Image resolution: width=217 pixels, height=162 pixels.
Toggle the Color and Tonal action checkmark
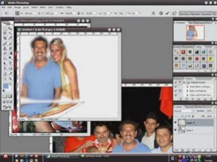[x=176, y=95]
